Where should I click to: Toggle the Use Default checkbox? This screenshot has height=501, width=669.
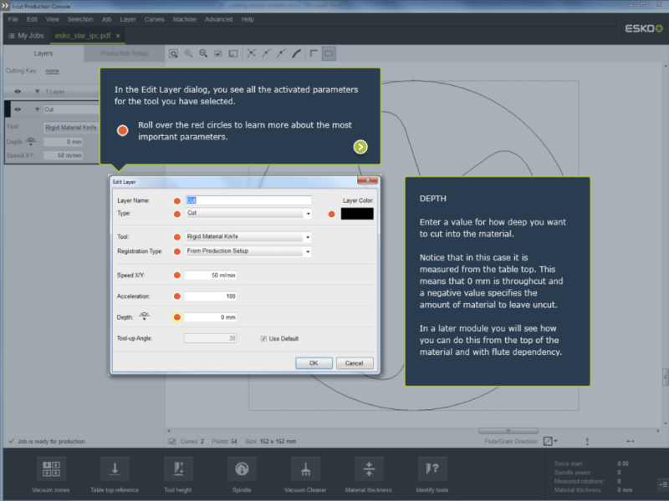[x=263, y=339]
